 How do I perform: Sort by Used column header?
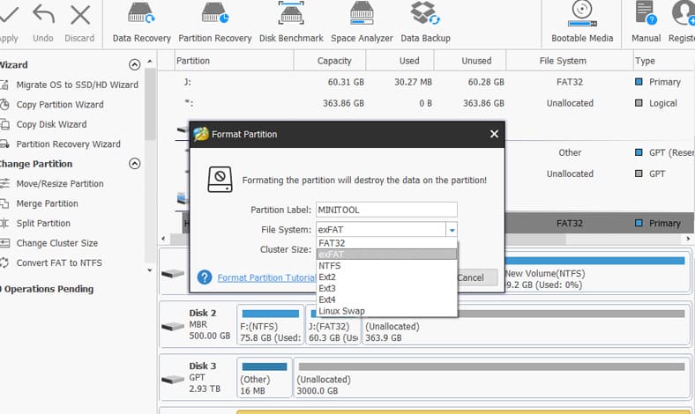400,61
